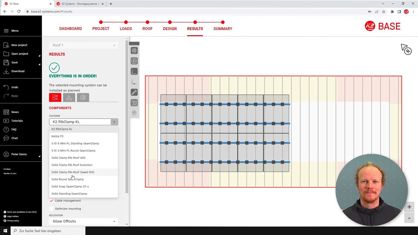This screenshot has height=235, width=418.
Task: Go to the SUMMARY step
Action: point(223,29)
